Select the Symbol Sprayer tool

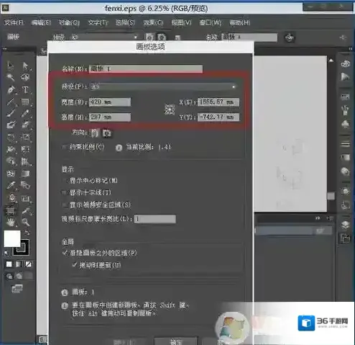11,198
